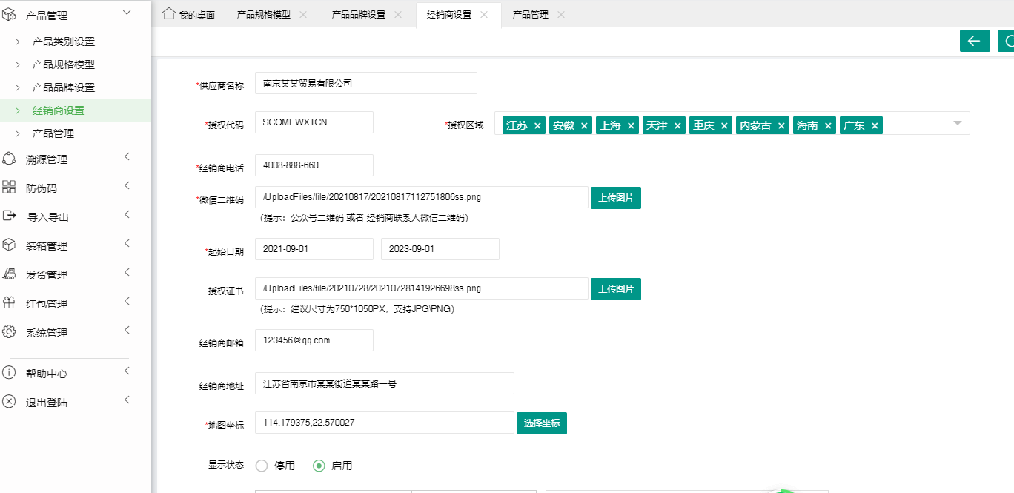Click the 供应商名称 input field
Image resolution: width=1014 pixels, height=493 pixels.
[365, 84]
